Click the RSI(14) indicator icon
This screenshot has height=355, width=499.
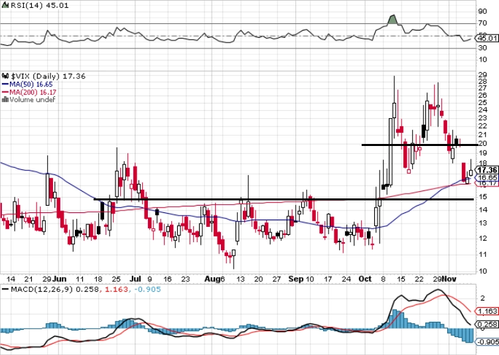(x=6, y=5)
